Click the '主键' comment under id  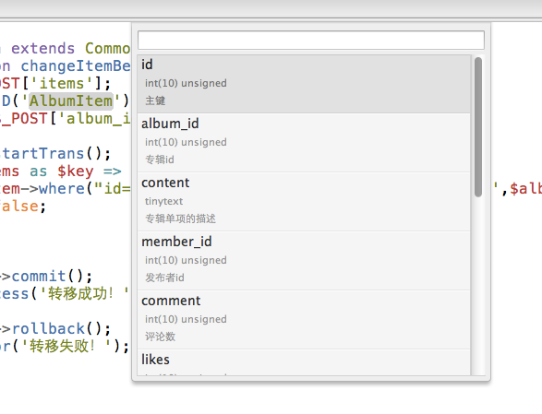pyautogui.click(x=155, y=101)
